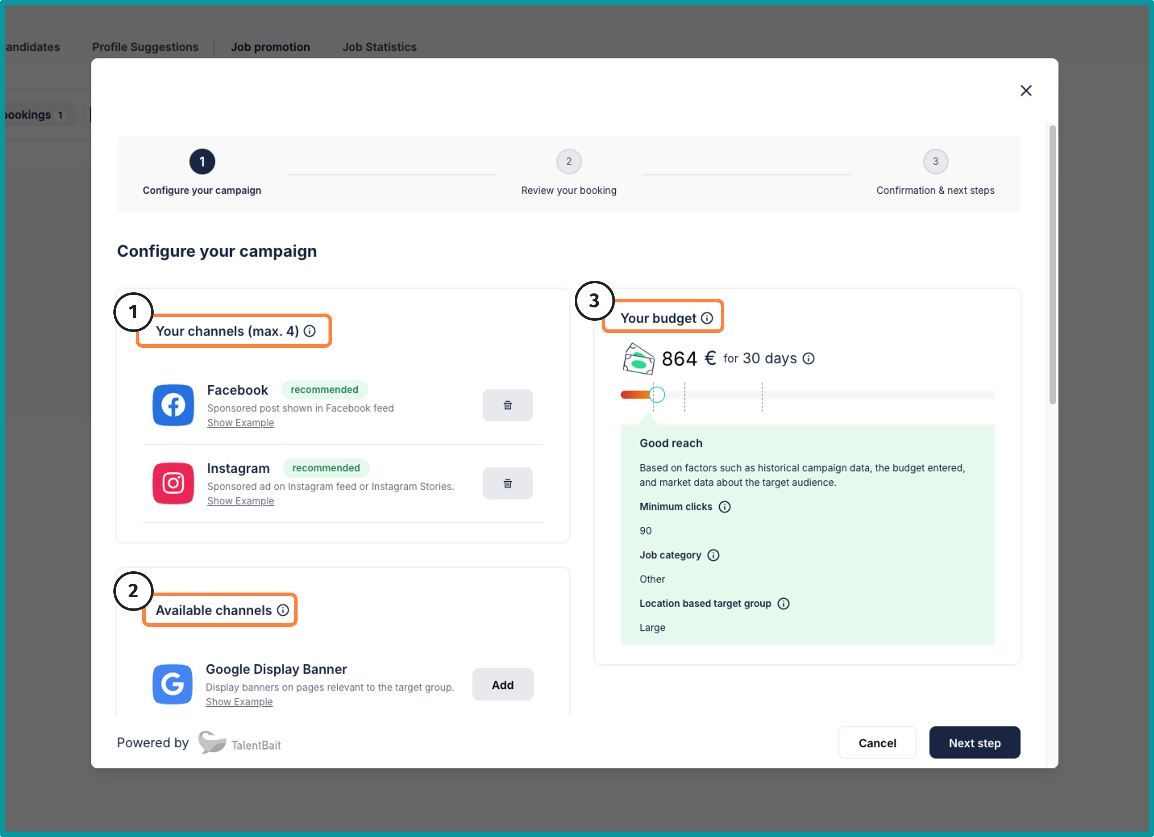The width and height of the screenshot is (1154, 837).
Task: Show info for Job category
Action: 713,555
